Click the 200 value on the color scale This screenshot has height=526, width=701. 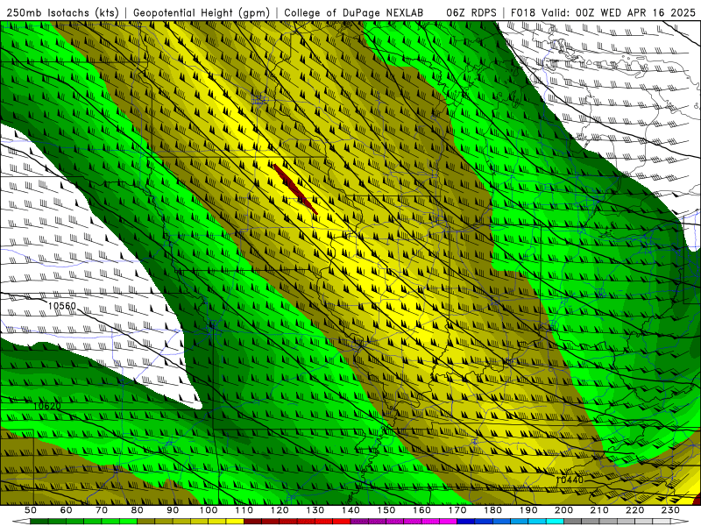click(563, 510)
